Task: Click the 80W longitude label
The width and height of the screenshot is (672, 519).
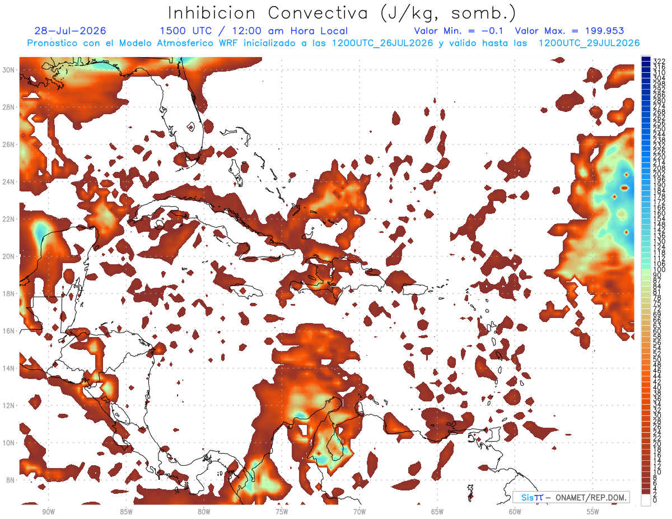Action: click(204, 512)
